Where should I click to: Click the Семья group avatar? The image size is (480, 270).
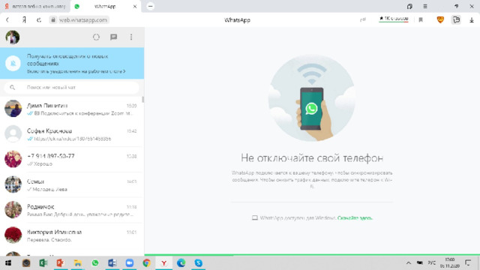pyautogui.click(x=13, y=184)
